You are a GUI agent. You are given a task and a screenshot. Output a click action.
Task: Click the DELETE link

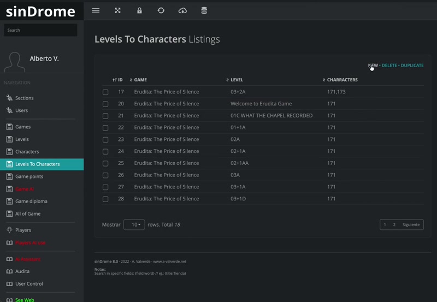pyautogui.click(x=389, y=66)
